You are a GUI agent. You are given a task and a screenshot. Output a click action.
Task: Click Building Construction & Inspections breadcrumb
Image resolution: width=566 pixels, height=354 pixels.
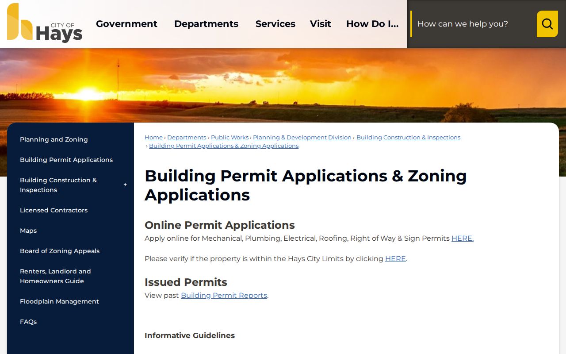tap(408, 138)
